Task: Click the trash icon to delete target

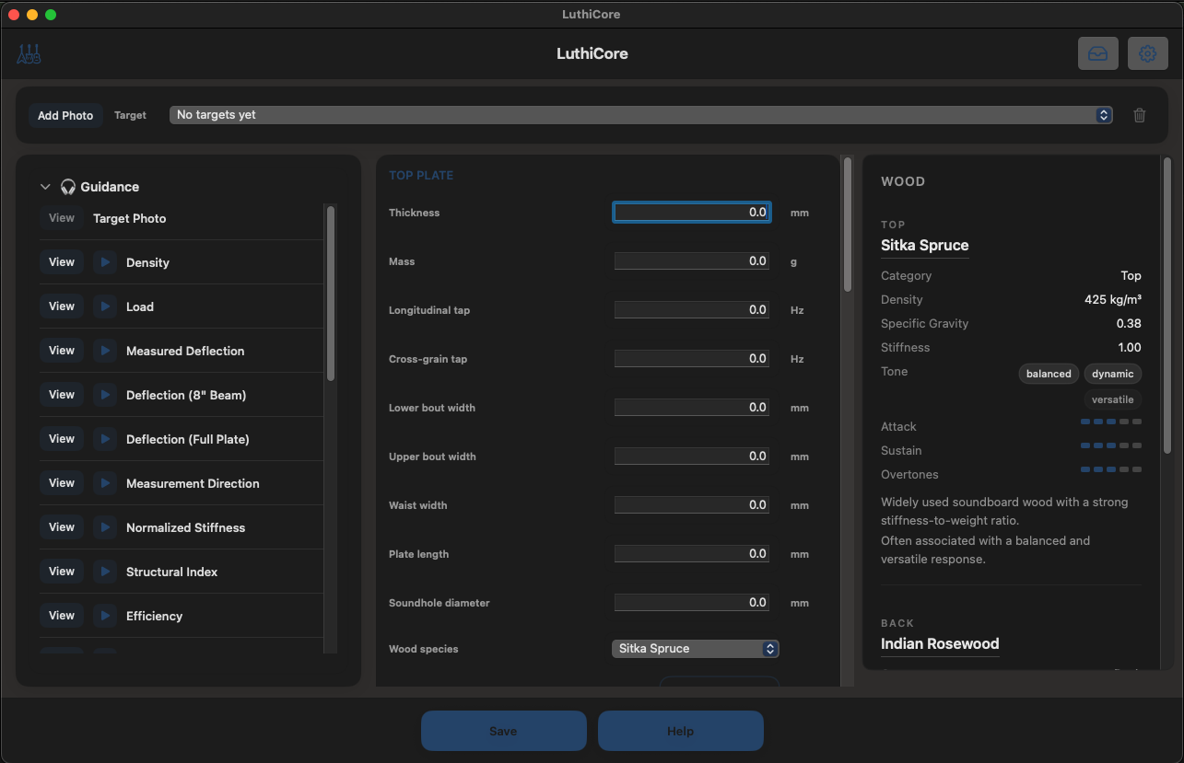Action: tap(1140, 115)
